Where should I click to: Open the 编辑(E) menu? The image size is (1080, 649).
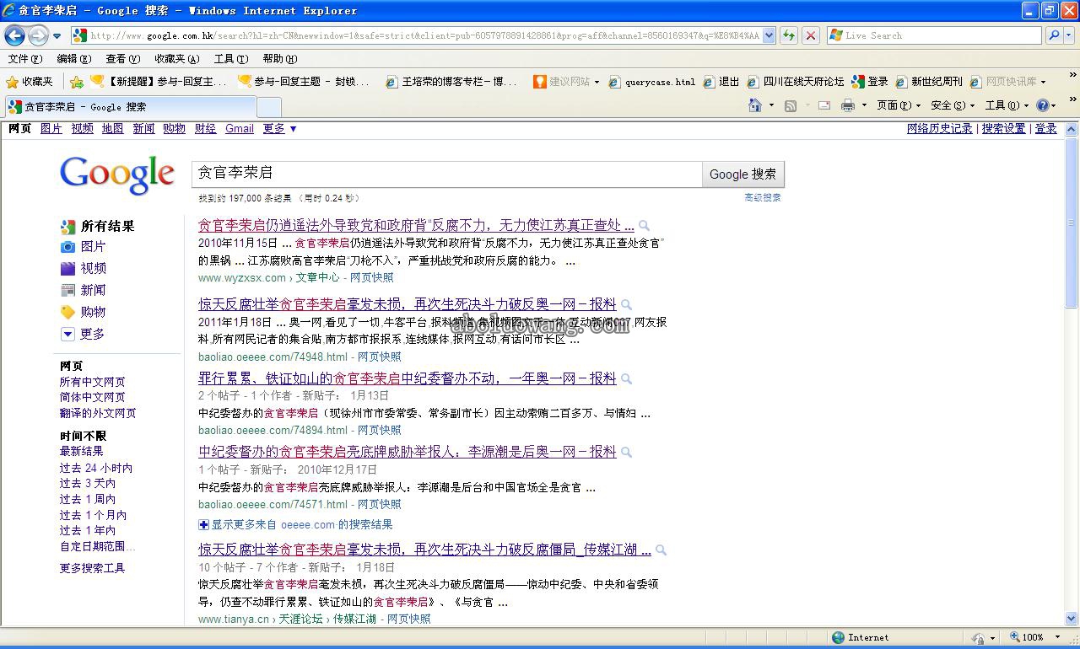click(x=73, y=59)
